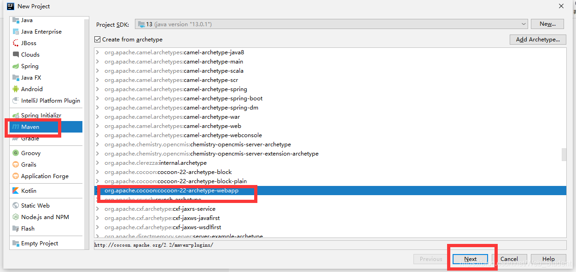Viewport: 576px width, 272px height.
Task: Click Add Archetype... button
Action: 538,40
